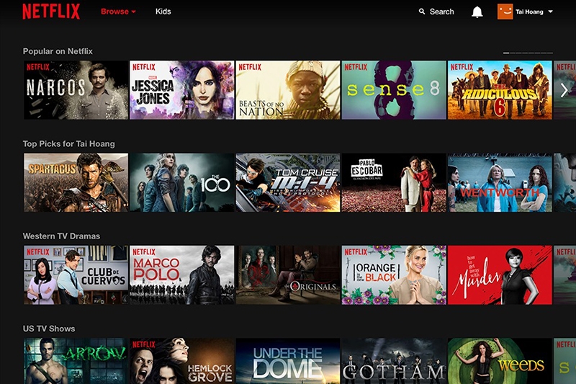Select Beasts of No Nation poster
This screenshot has width=576, height=384.
point(288,90)
